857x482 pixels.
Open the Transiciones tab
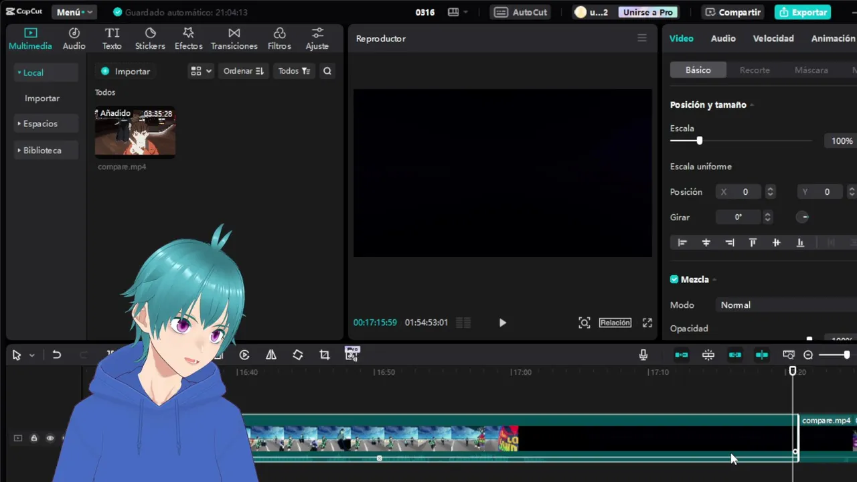pyautogui.click(x=234, y=39)
